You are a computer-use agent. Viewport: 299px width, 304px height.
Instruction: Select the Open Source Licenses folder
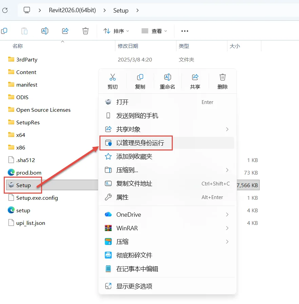[x=43, y=110]
